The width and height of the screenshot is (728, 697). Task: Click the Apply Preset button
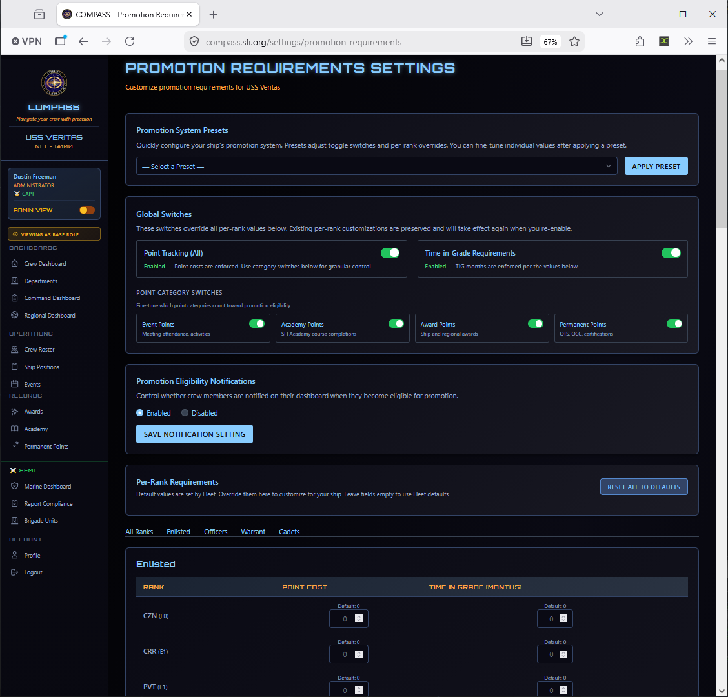pos(656,167)
